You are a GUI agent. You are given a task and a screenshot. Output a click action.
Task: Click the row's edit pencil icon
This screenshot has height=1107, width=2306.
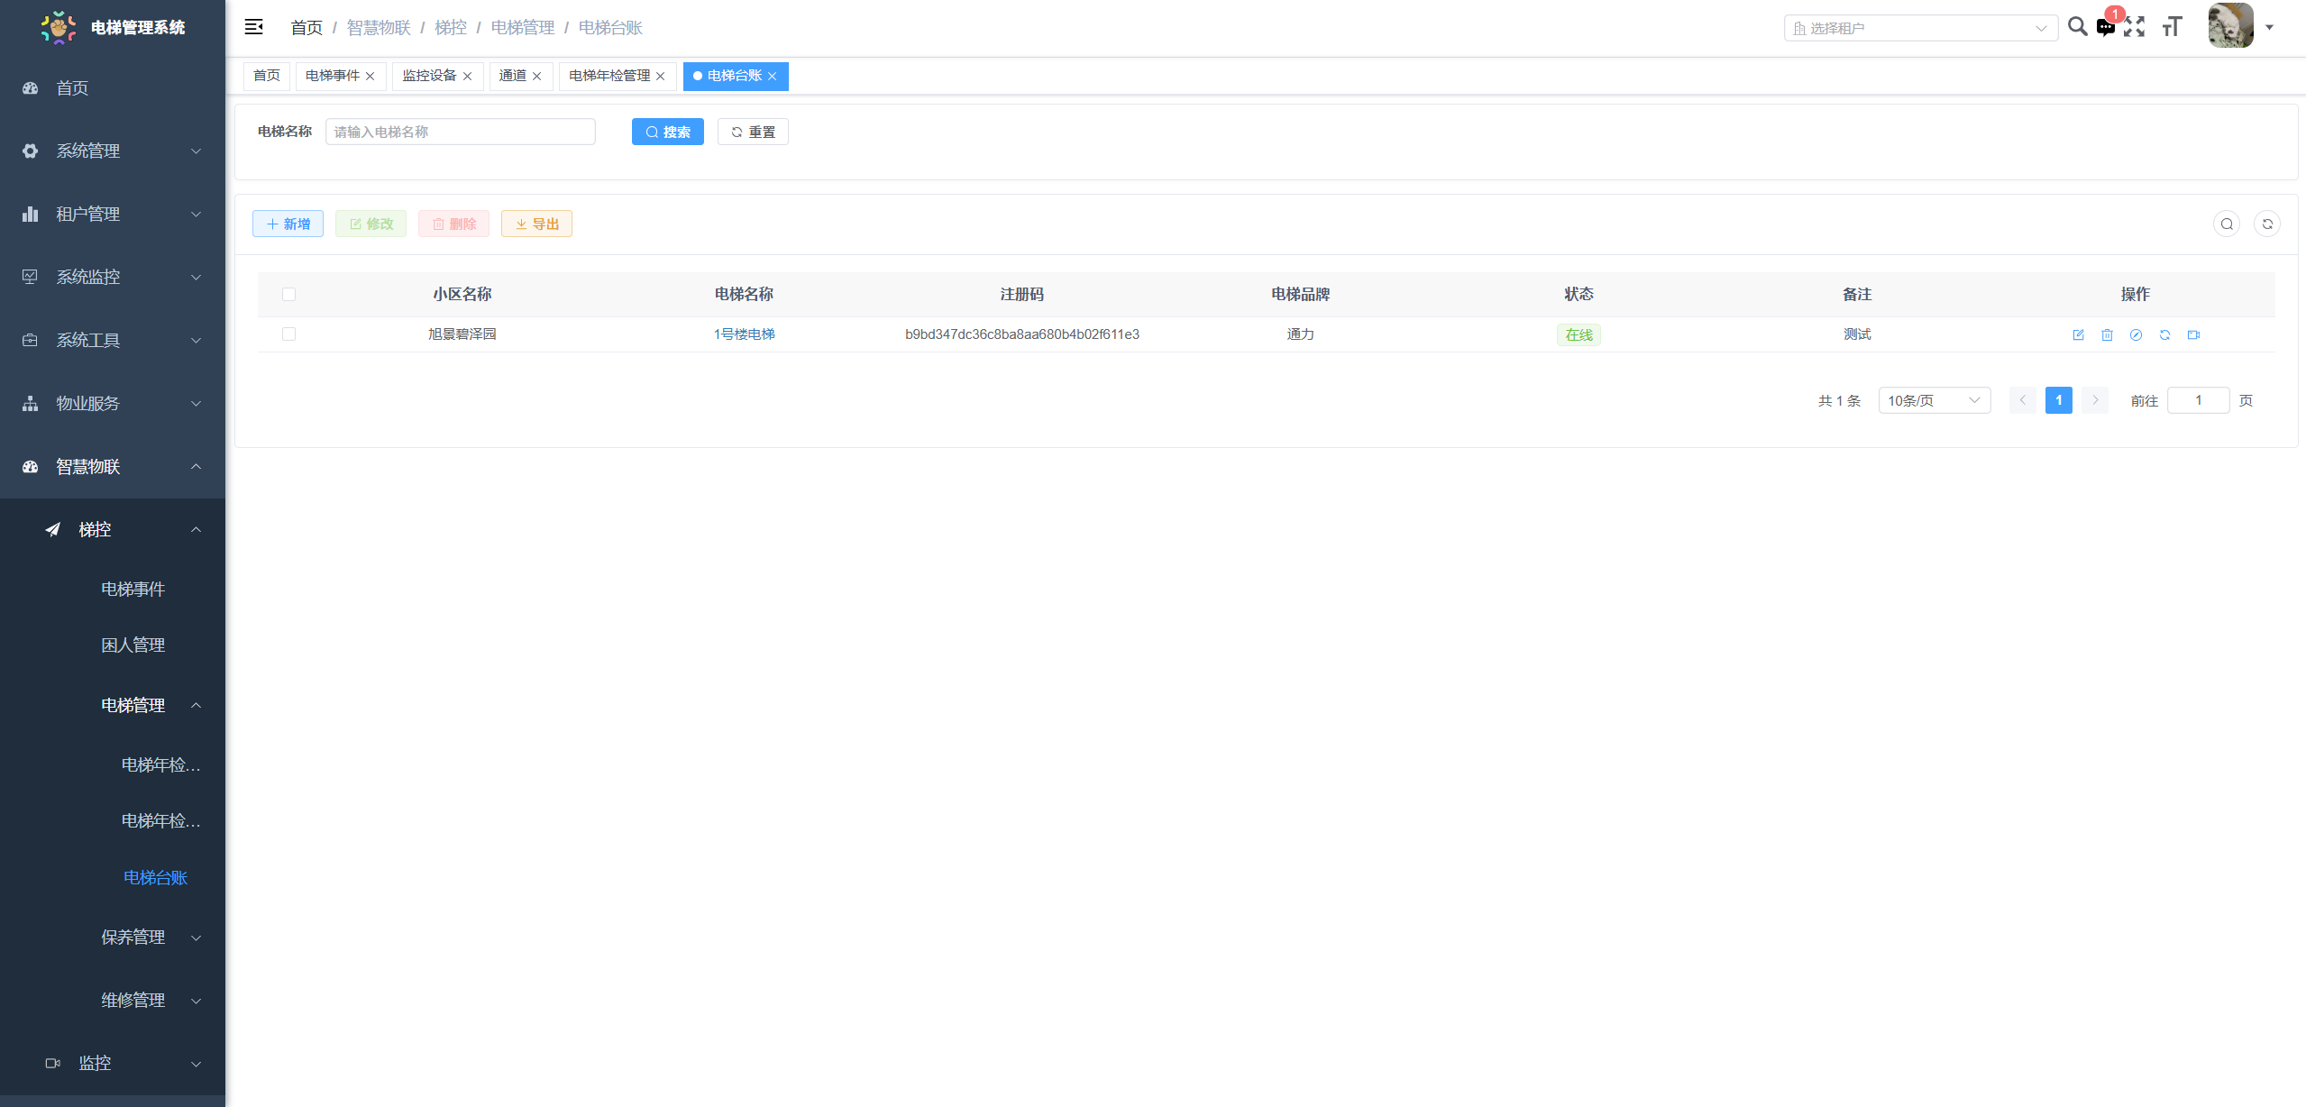coord(2078,334)
